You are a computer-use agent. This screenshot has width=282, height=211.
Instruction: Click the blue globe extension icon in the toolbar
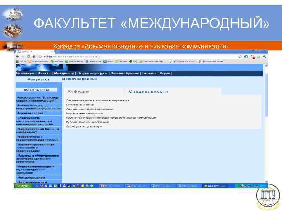point(246,57)
